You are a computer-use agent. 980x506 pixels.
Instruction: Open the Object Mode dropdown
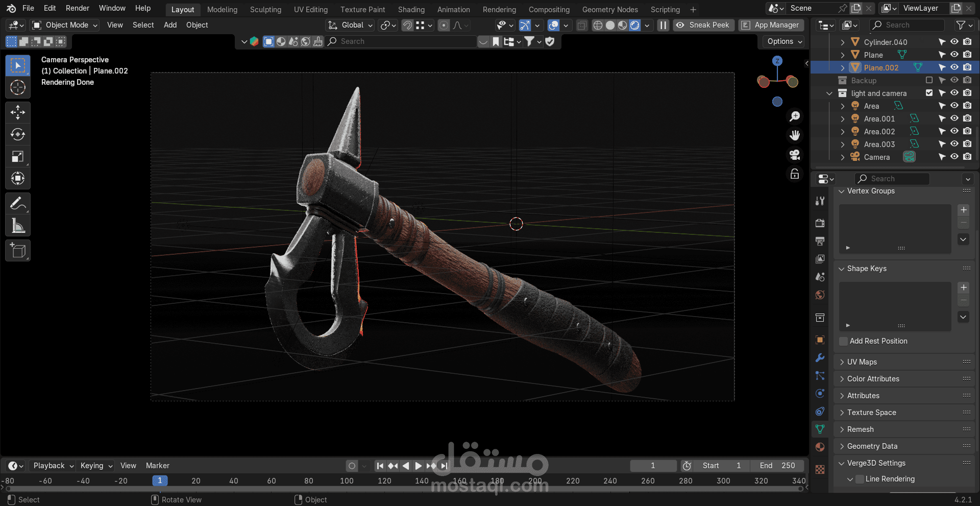pyautogui.click(x=64, y=25)
